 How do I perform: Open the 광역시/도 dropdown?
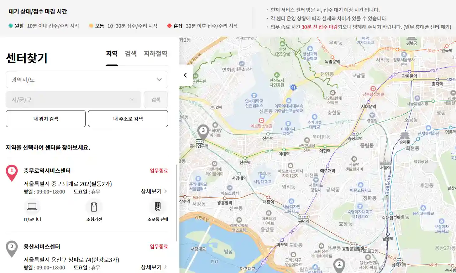(87, 79)
